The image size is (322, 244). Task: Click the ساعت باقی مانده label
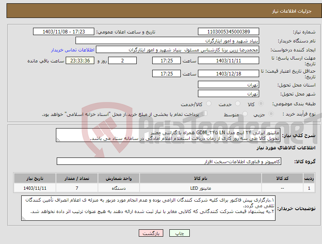[46, 61]
